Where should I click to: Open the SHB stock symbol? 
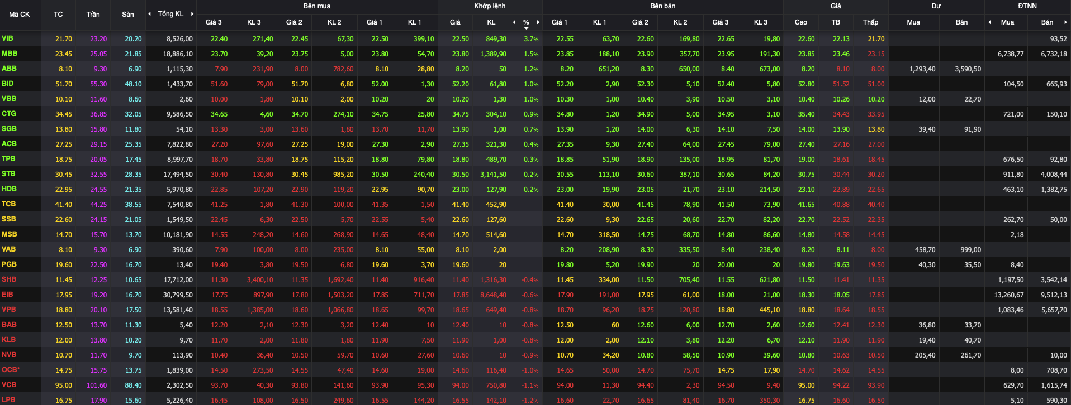[9, 279]
